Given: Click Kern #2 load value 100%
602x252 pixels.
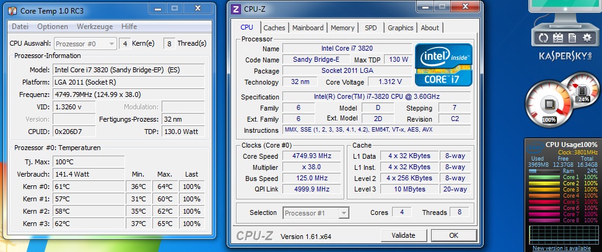Looking at the screenshot, I should [191, 211].
